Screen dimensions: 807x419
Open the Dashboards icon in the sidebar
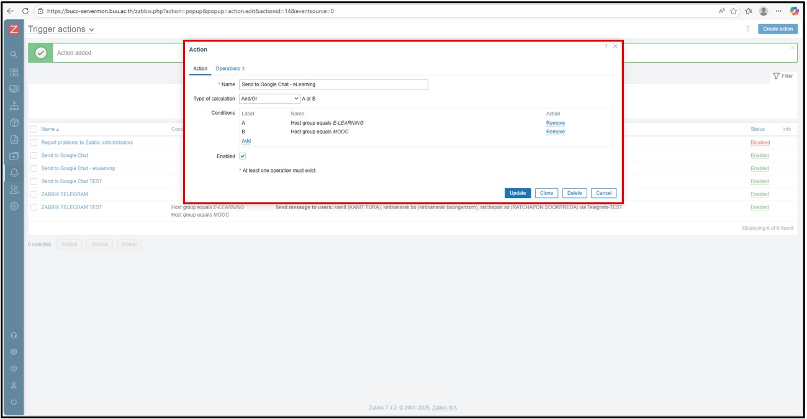coord(14,72)
